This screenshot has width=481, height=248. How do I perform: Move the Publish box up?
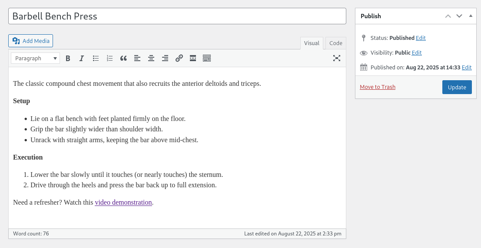tap(448, 16)
